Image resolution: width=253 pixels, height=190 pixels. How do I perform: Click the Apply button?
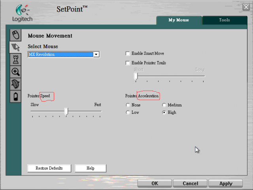click(226, 183)
